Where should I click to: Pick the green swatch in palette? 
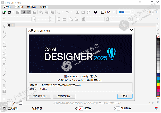coord(158,81)
